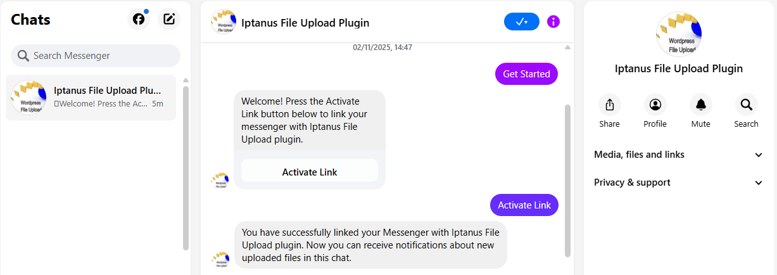
Task: Start a new message with compose icon
Action: click(169, 19)
